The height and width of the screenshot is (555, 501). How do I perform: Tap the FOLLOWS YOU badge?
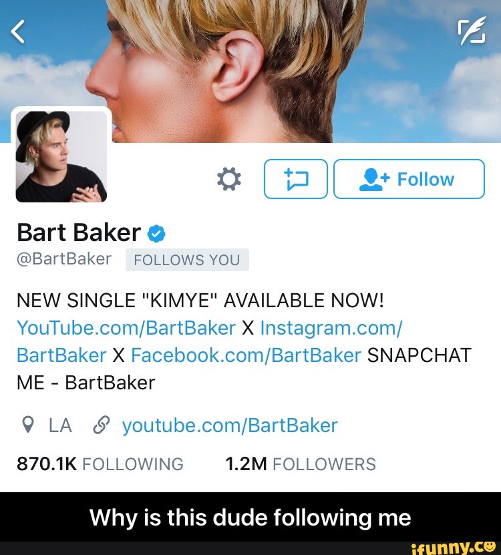click(187, 260)
